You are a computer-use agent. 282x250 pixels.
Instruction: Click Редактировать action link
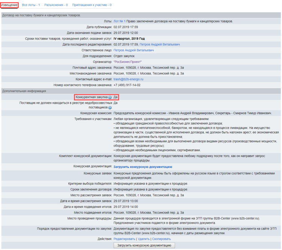tap(124, 239)
